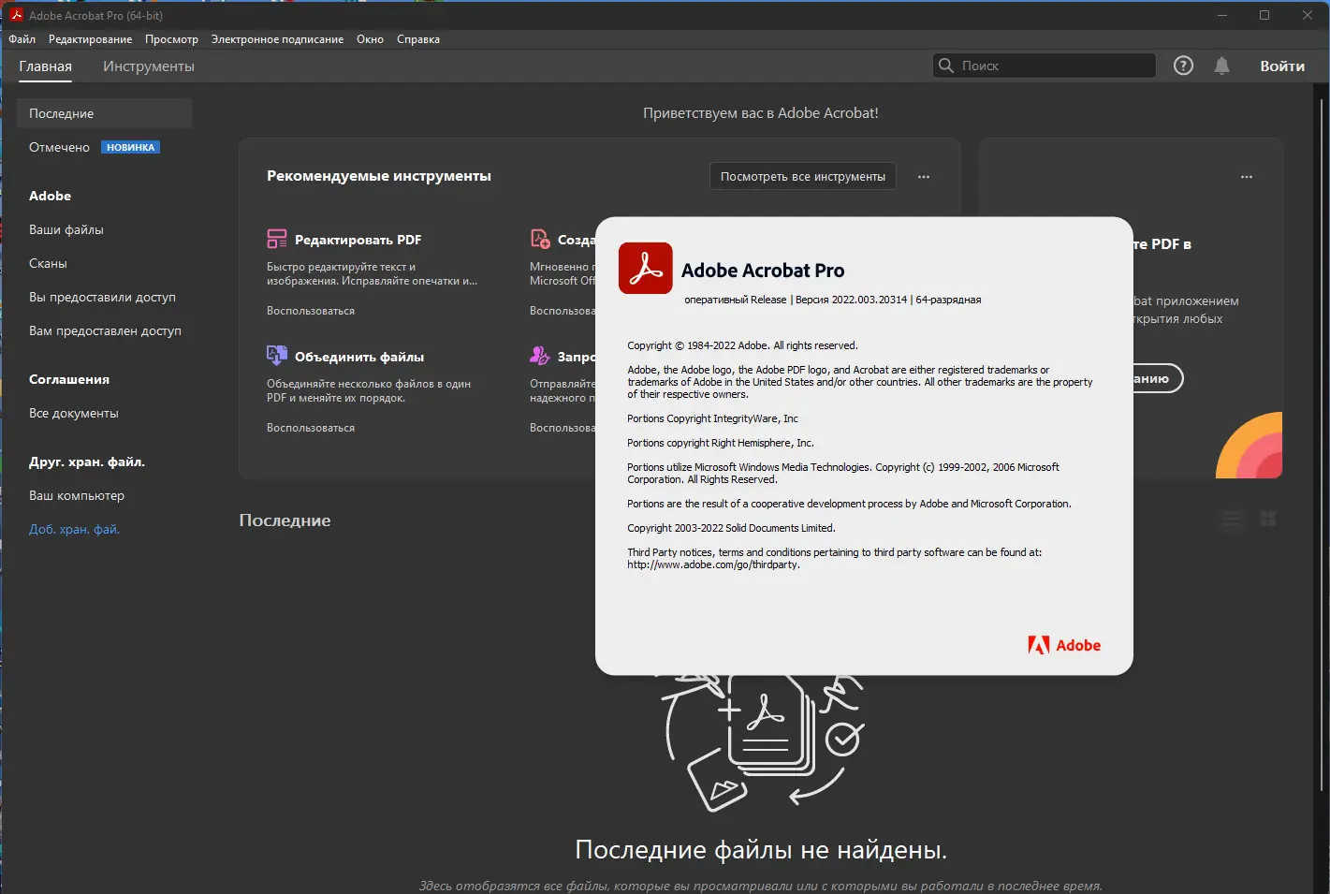
Task: Close the Adobe Acrobat Pro window
Action: point(1308,15)
